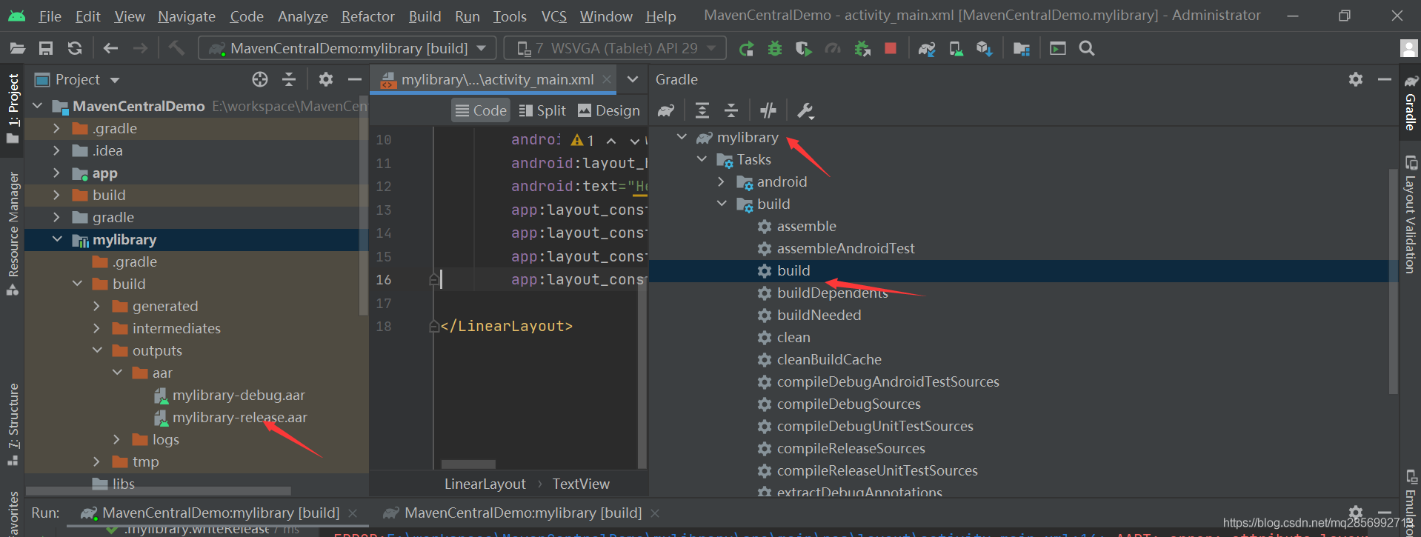Select second Run tab MavenCentralDemo:mylibrary [build]
The image size is (1421, 537).
[522, 513]
